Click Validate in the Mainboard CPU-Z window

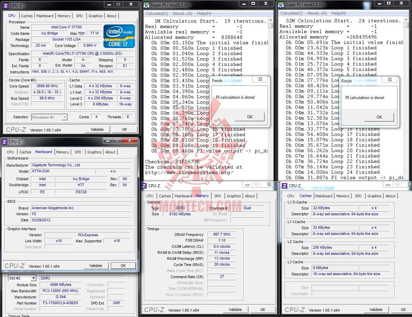click(x=96, y=266)
